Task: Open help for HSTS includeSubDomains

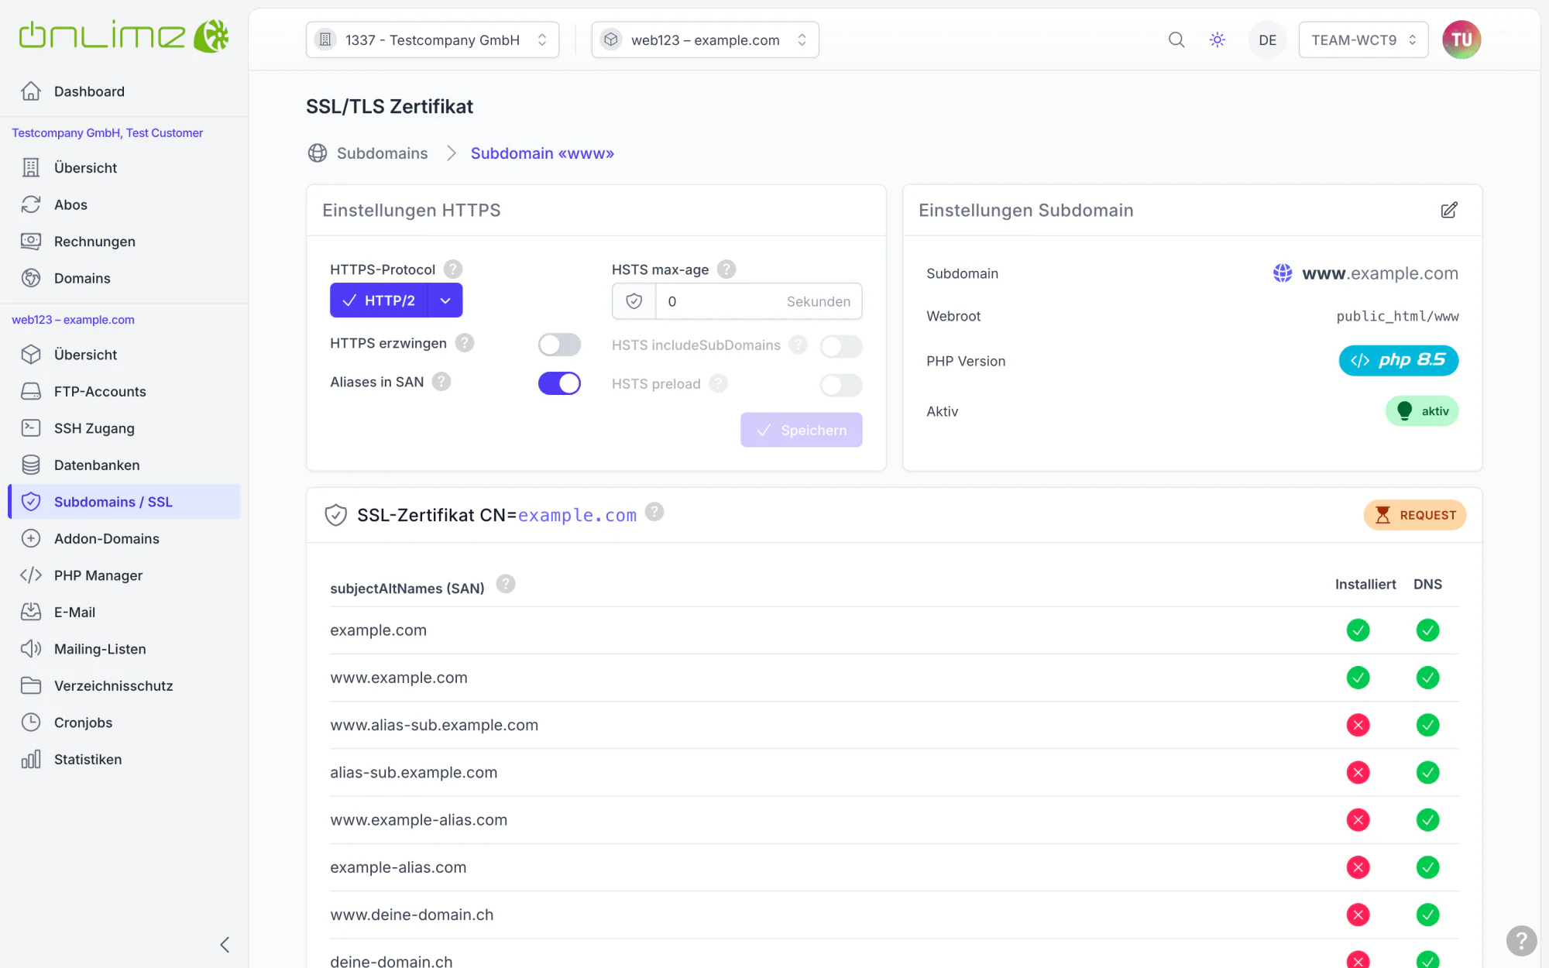Action: [799, 345]
